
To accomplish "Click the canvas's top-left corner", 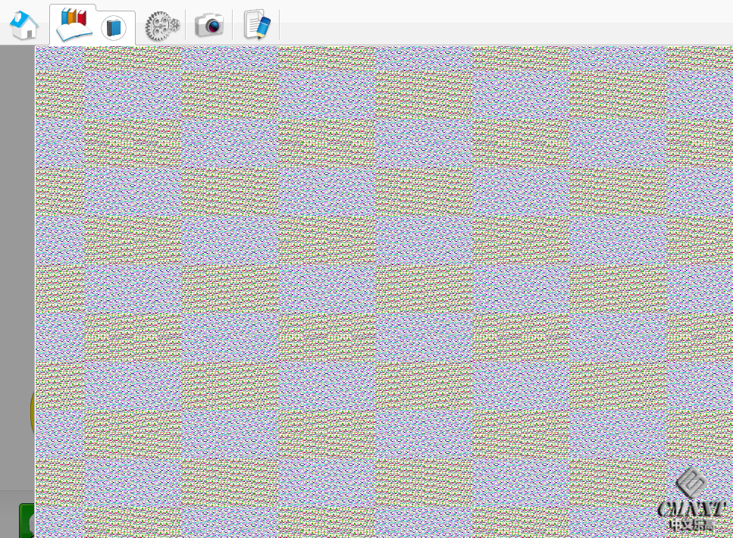I will (37, 48).
